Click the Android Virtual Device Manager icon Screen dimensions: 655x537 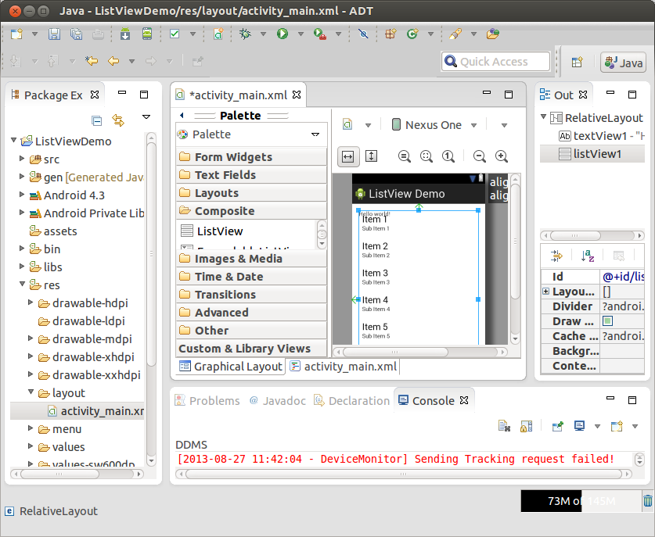[146, 34]
